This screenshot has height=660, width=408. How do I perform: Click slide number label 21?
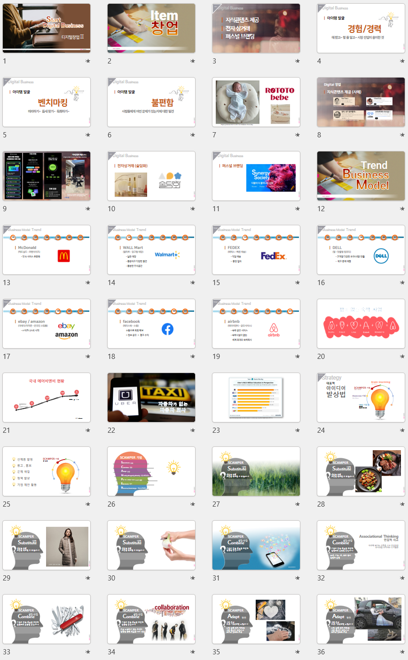point(7,430)
